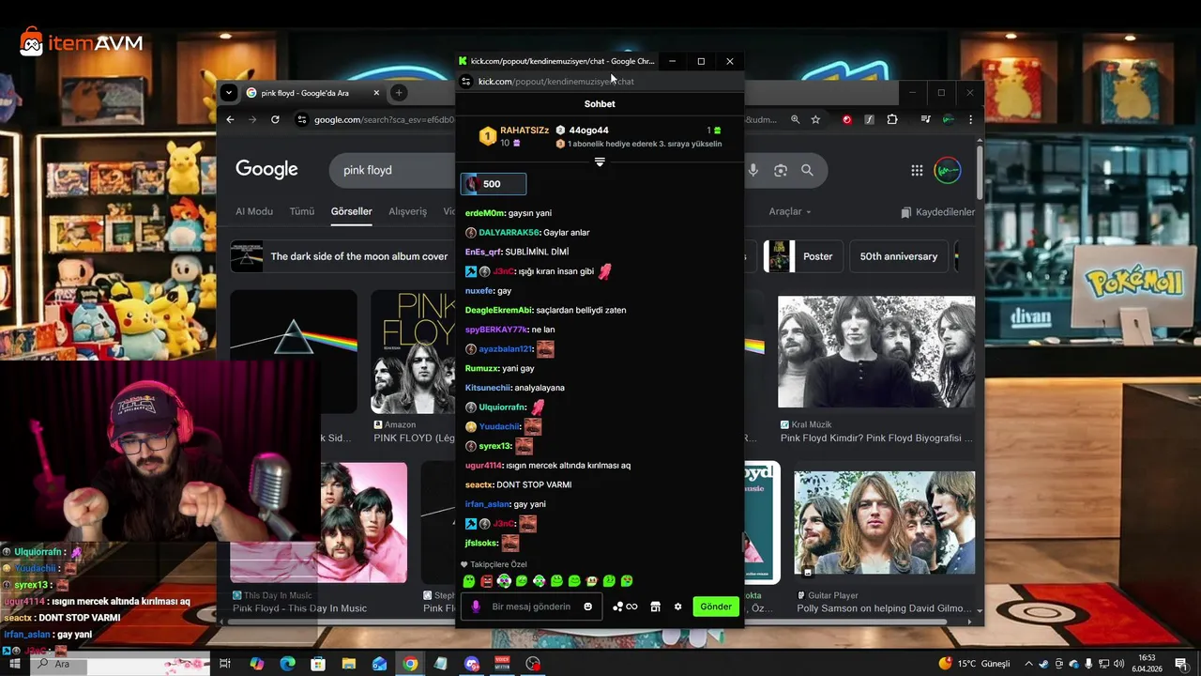Viewport: 1201px width, 676px height.
Task: Click the 500 points reward badge
Action: (493, 184)
